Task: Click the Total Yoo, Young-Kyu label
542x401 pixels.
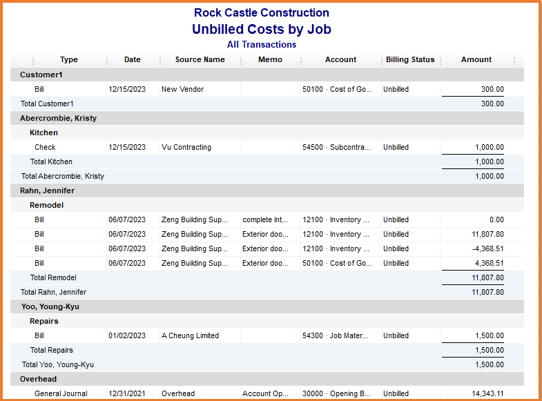Action: [x=58, y=364]
